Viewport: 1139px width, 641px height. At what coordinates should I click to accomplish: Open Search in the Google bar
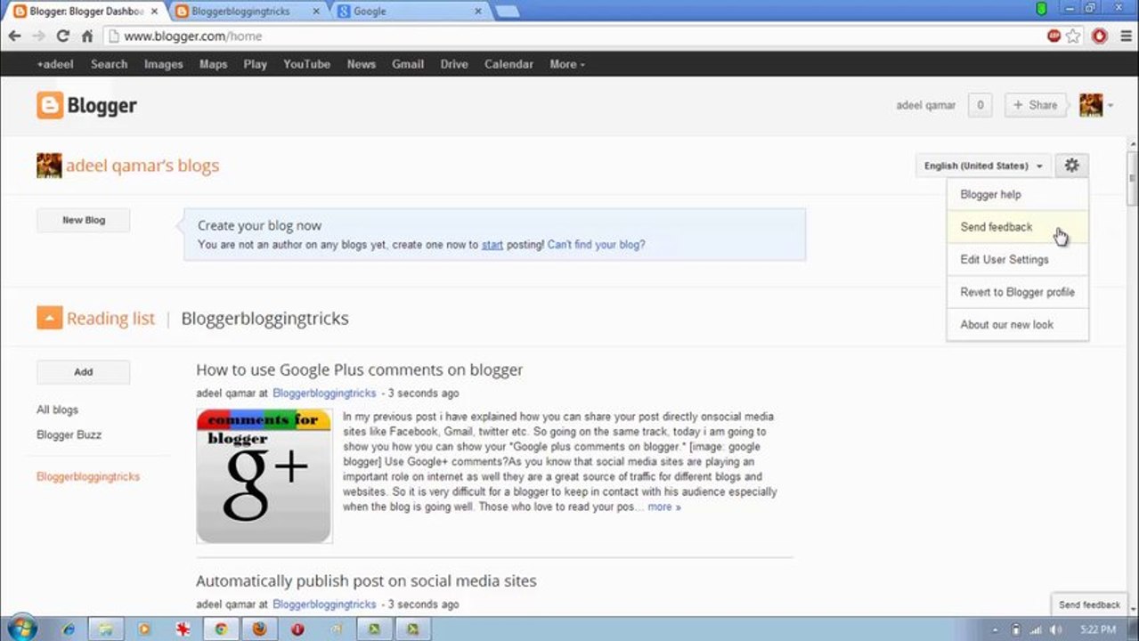109,64
